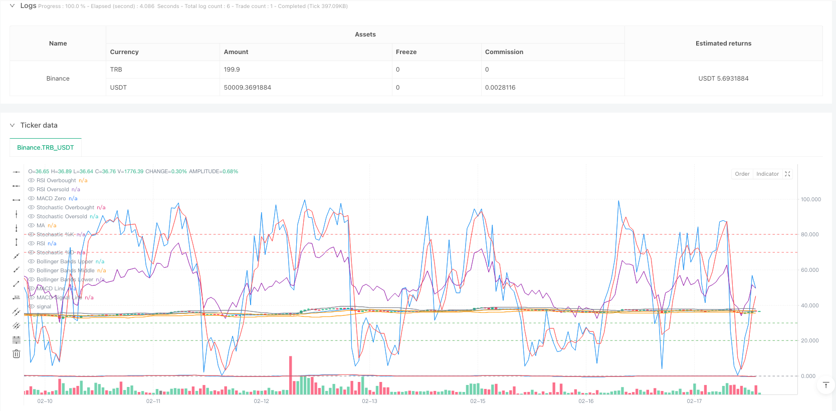Select the price channel line tool
Image resolution: width=836 pixels, height=411 pixels.
16,312
